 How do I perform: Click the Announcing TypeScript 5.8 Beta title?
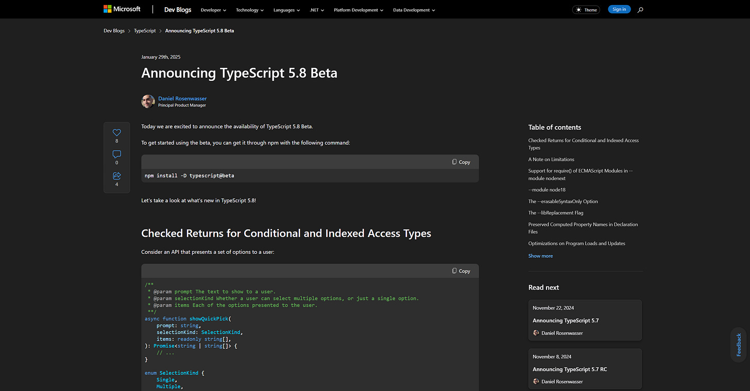coord(240,73)
